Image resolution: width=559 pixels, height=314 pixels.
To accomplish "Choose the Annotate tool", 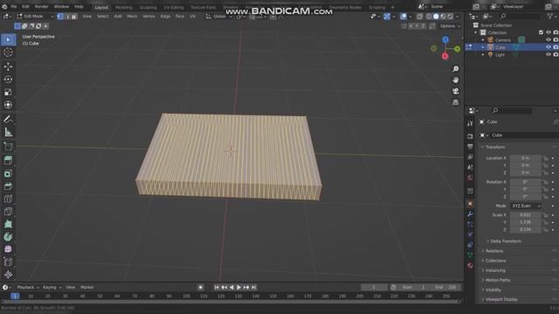I will tap(8, 119).
